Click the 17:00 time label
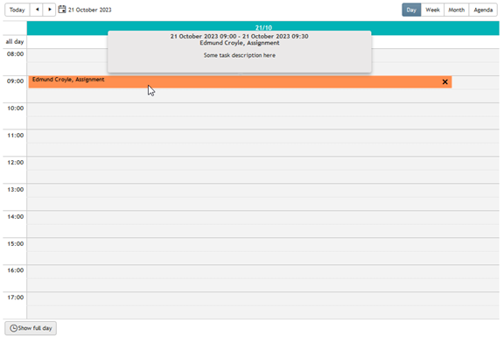Viewport: 504px width, 343px height. pyautogui.click(x=16, y=297)
